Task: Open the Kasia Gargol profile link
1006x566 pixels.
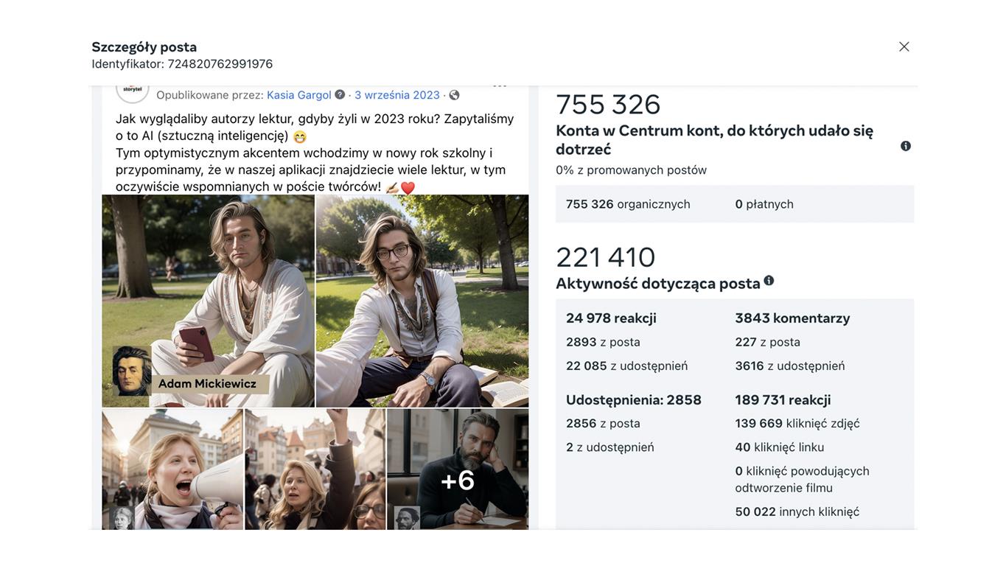Action: pyautogui.click(x=299, y=95)
